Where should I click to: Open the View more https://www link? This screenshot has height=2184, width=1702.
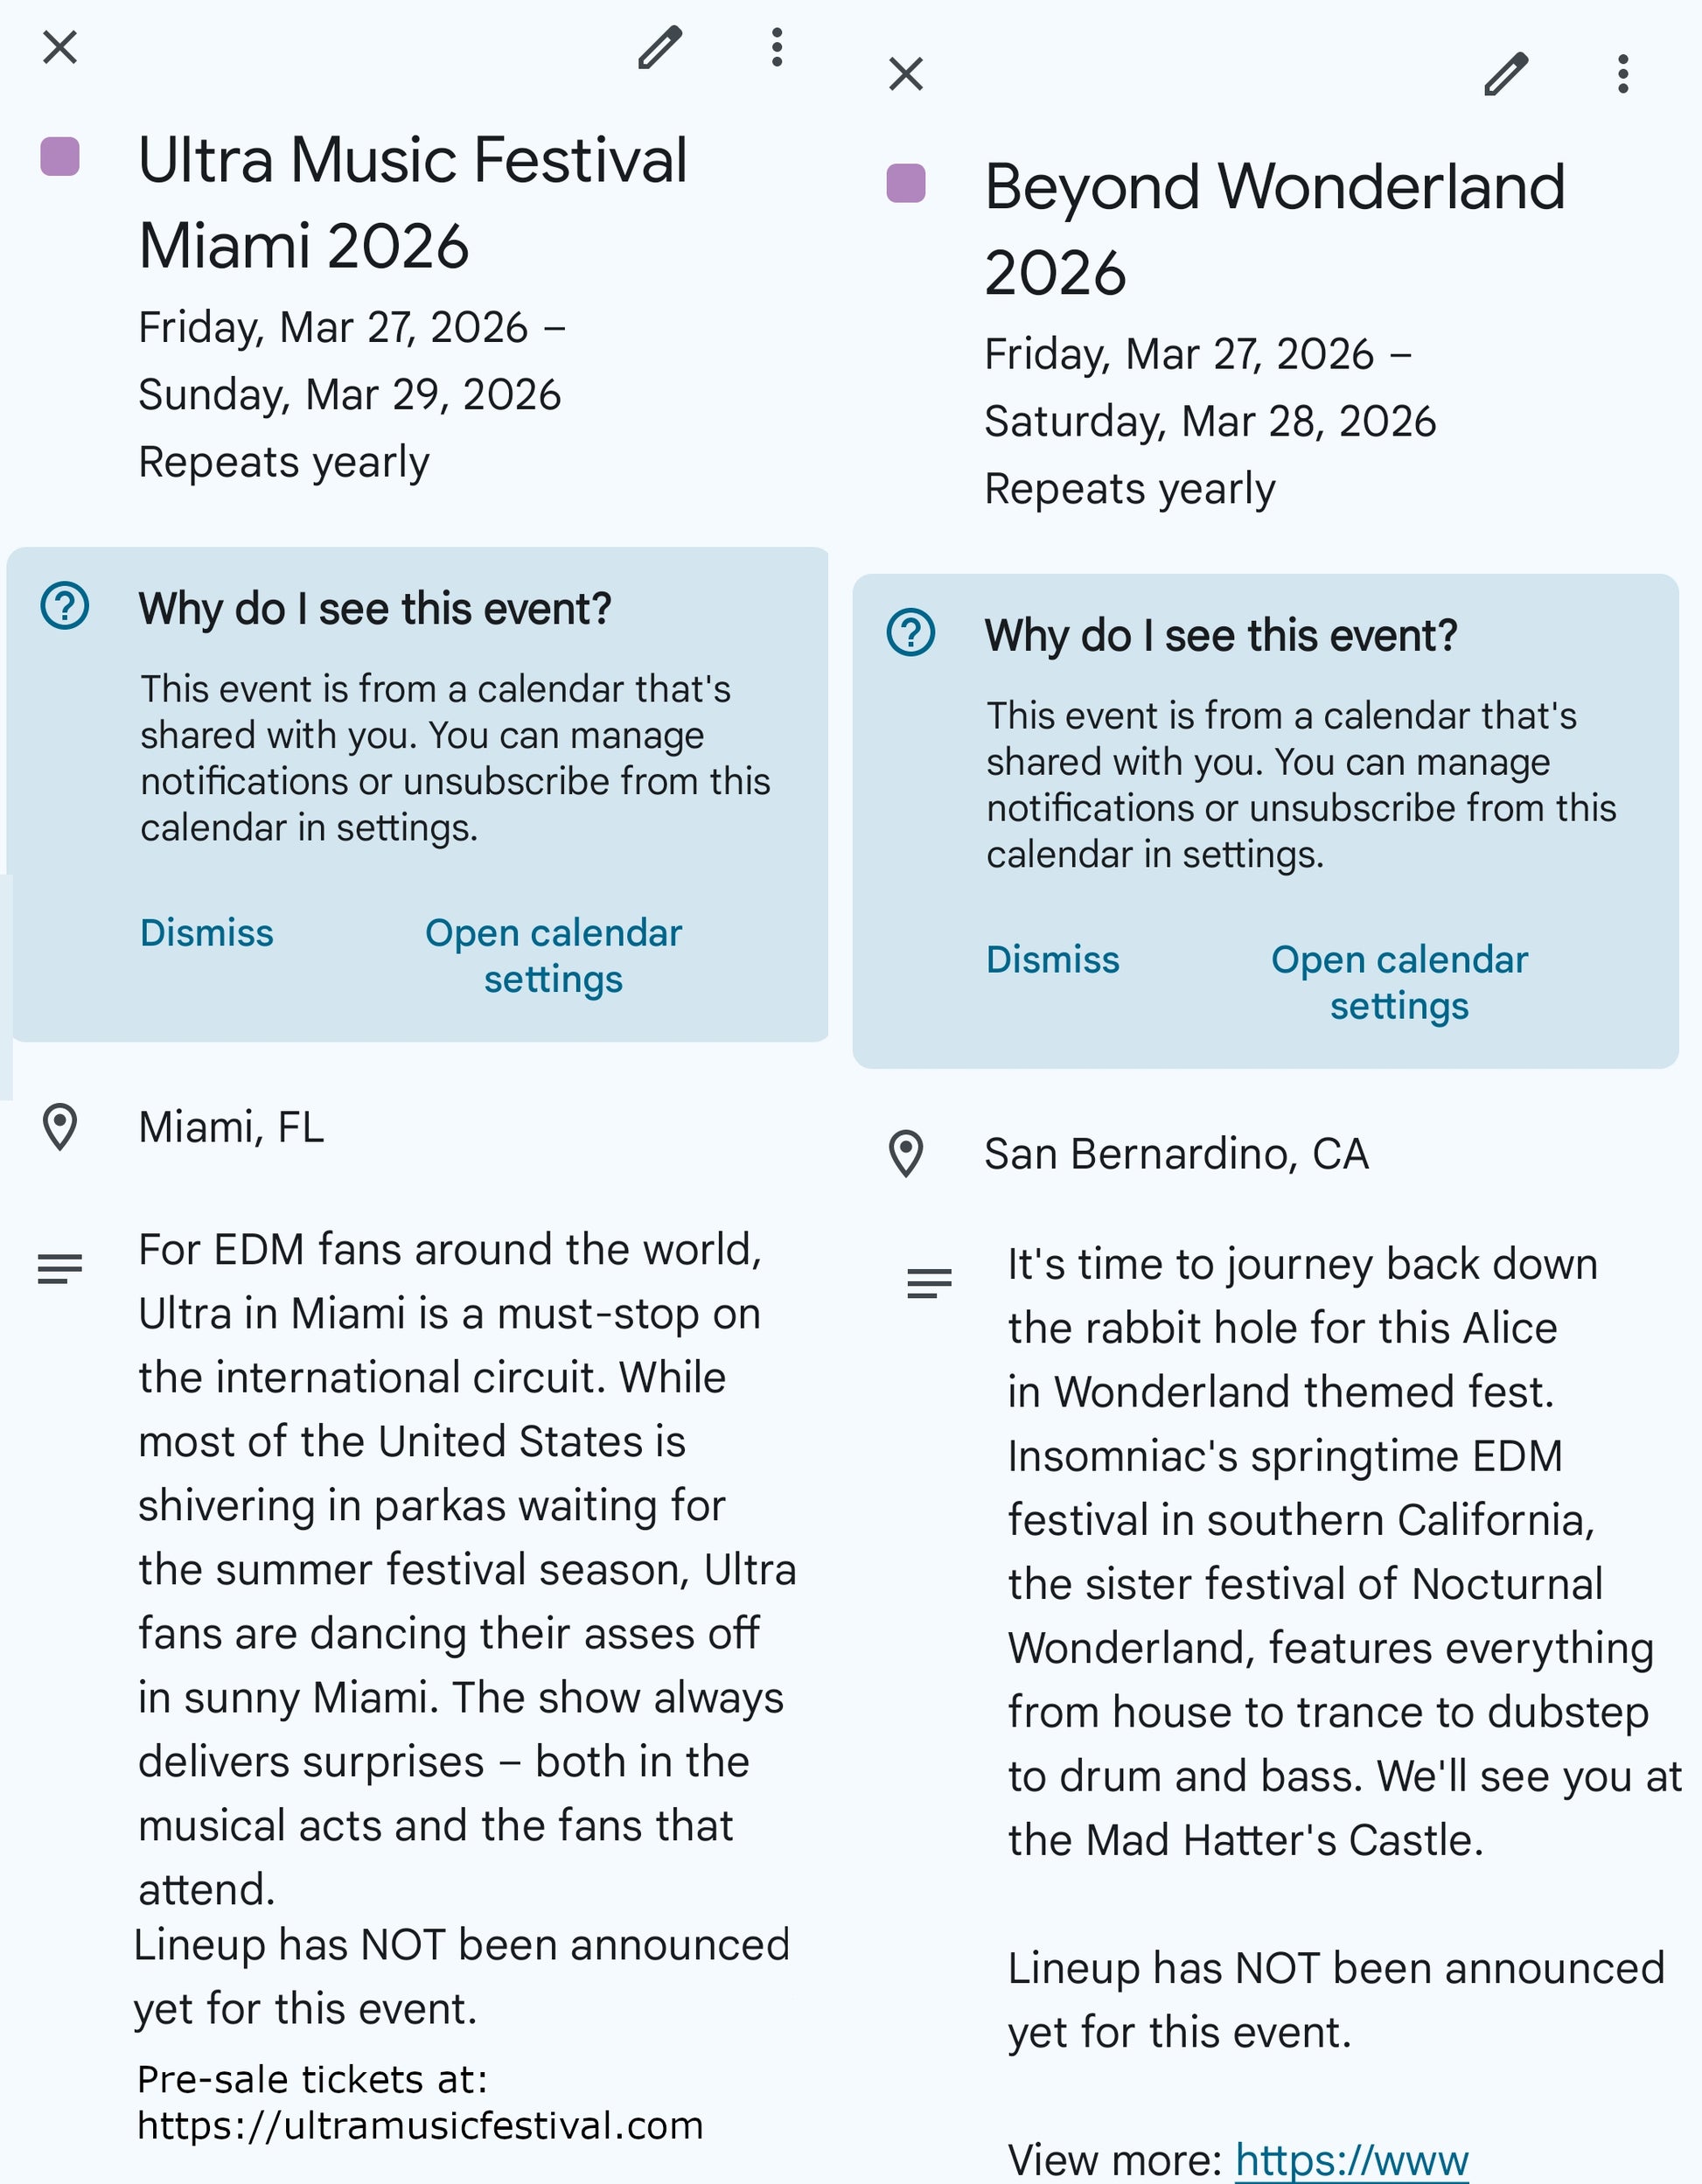point(1352,2160)
